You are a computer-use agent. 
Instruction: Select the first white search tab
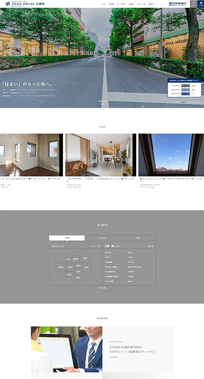67,238
